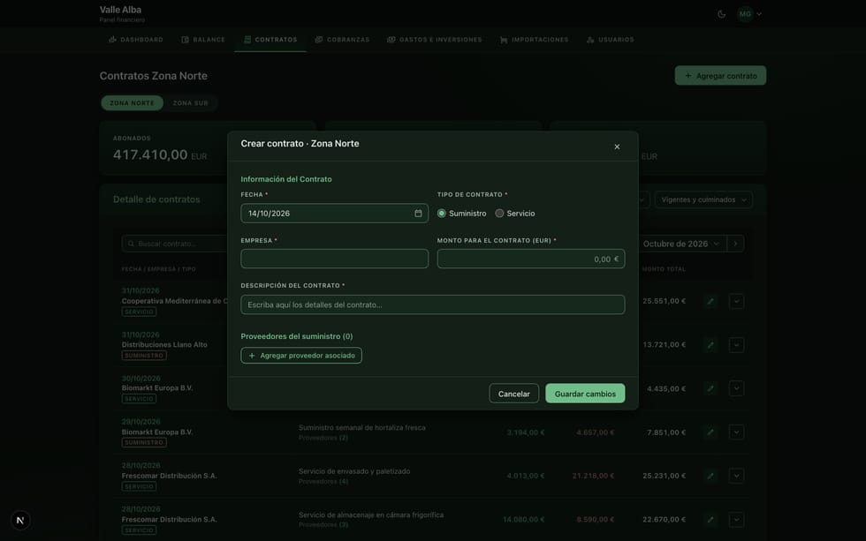Expand the 7.851,00 € contract row
Viewport: 866px width, 541px height.
pos(736,432)
